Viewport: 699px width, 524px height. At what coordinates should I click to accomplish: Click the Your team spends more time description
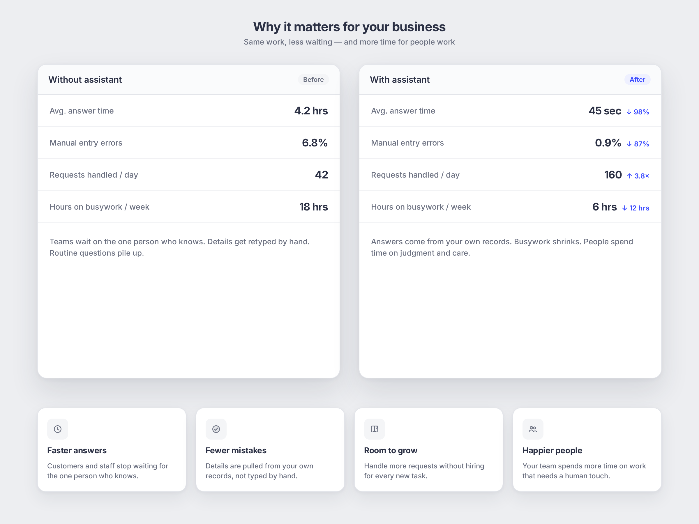pyautogui.click(x=584, y=471)
